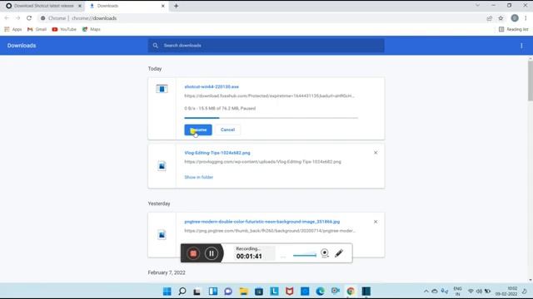Select the pencil annotation tool in recorder

point(339,253)
